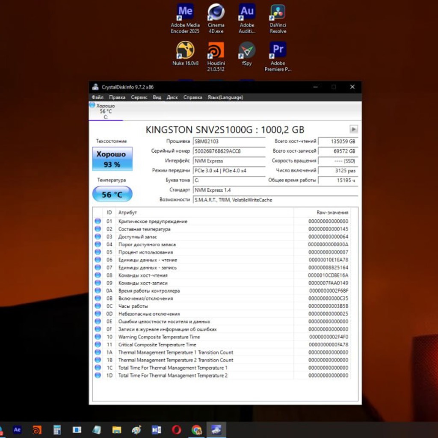Screen dimensions: 438x438
Task: Click the fSpy desktop icon
Action: point(247,53)
